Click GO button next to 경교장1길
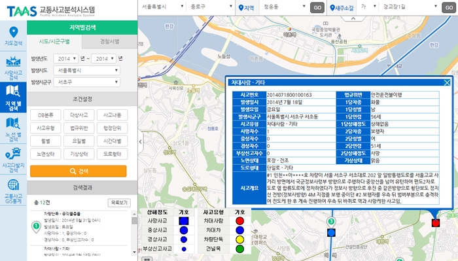This screenshot has width=458, height=261. point(449,8)
